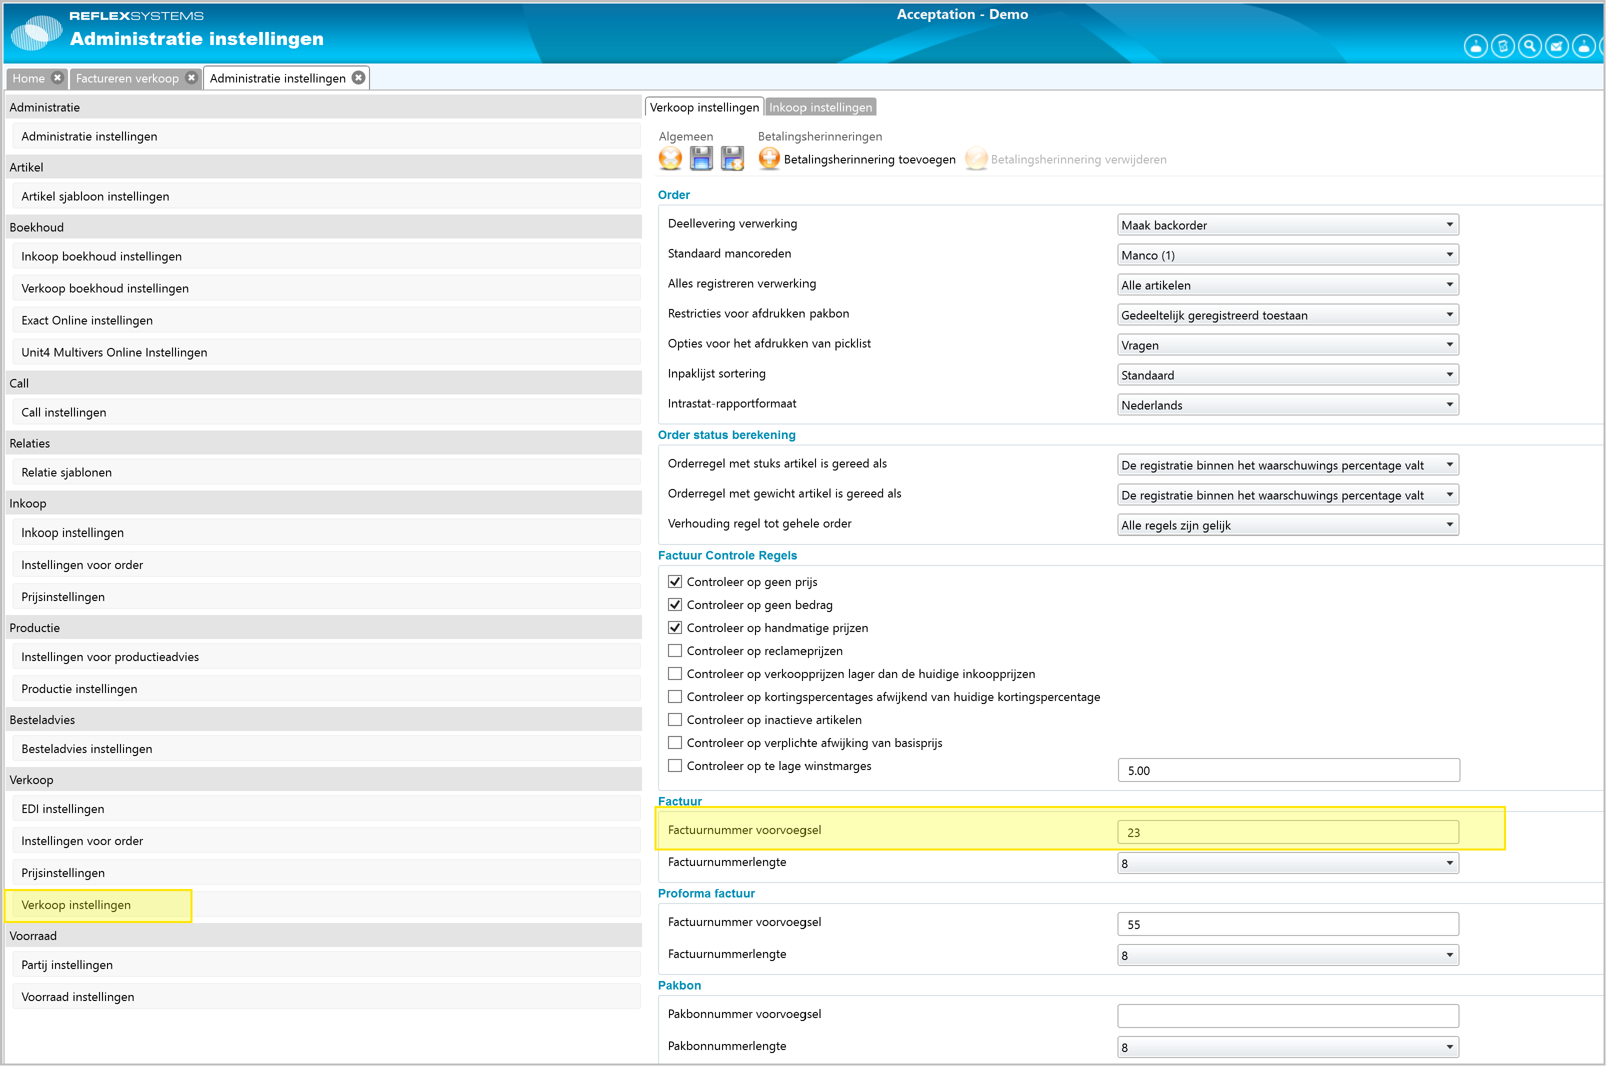Tick Controleer op inactieve artikelen
The image size is (1606, 1066).
click(675, 719)
